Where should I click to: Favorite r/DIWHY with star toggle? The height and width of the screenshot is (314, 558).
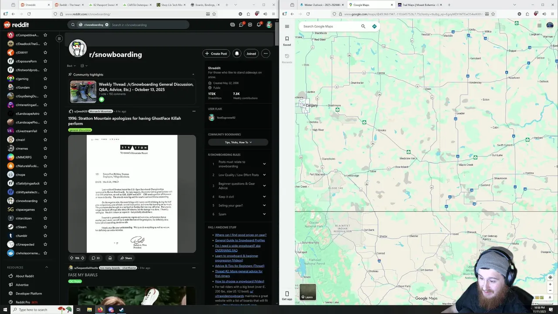[x=45, y=52]
